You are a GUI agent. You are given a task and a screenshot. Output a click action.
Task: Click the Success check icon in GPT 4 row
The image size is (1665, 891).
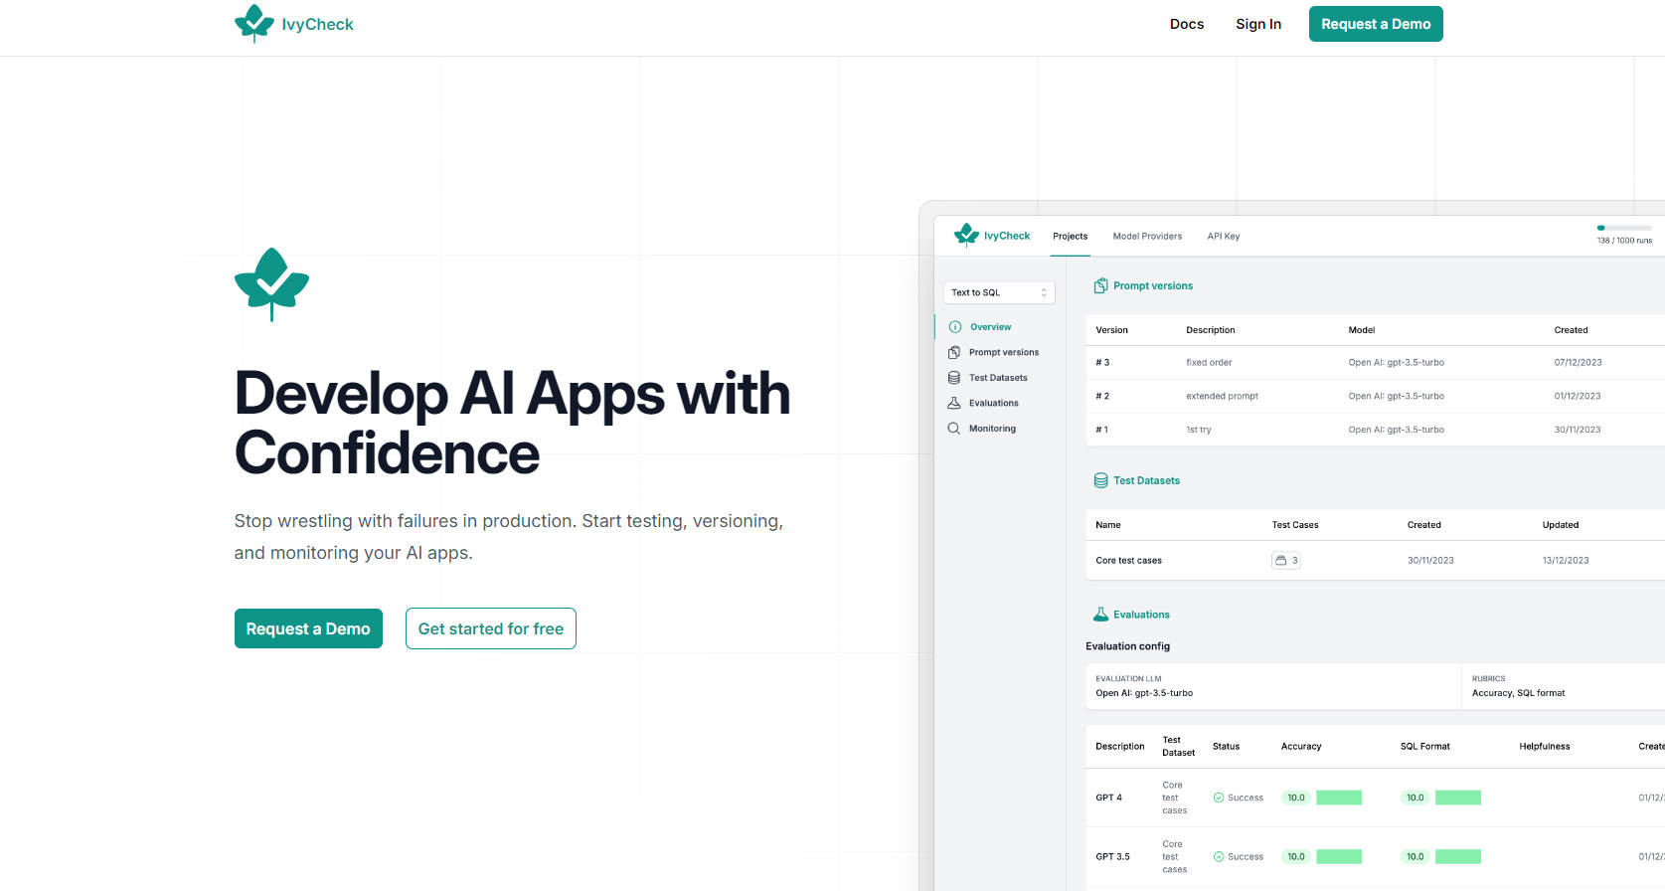[1219, 798]
